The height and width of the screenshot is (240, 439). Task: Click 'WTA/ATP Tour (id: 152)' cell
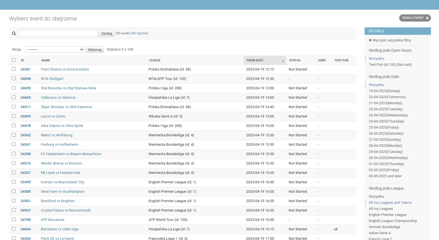click(x=167, y=79)
